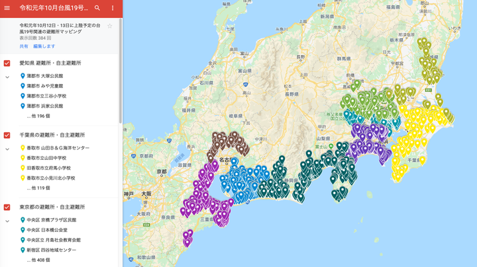Click the 富山県 label on map

point(244,71)
